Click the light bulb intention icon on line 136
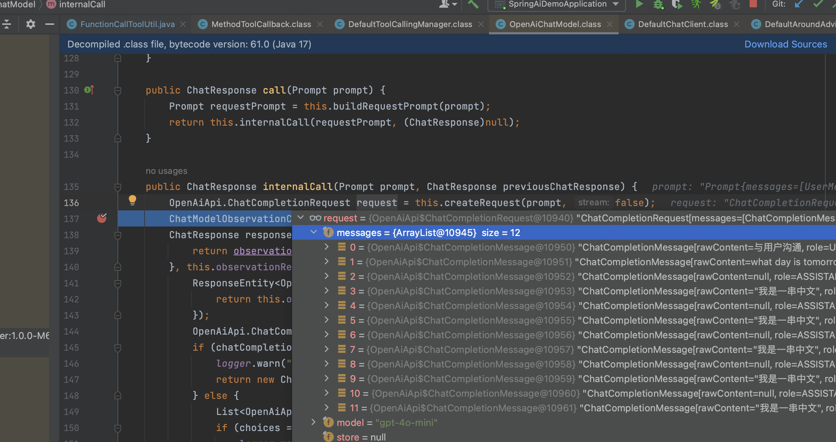836x442 pixels. coord(132,200)
